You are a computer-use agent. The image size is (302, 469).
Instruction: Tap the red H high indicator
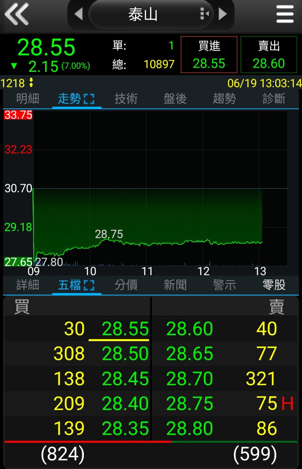pyautogui.click(x=287, y=404)
